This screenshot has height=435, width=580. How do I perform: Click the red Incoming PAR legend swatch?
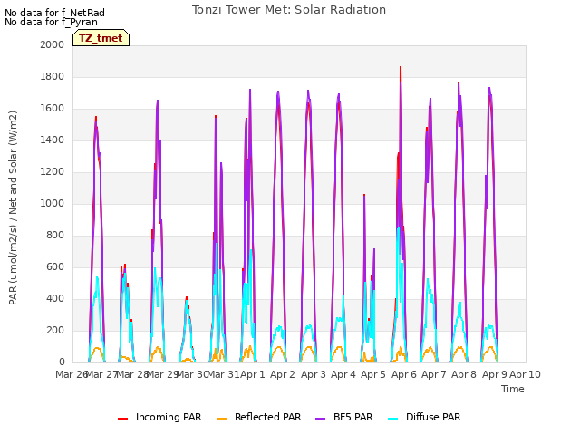tap(123, 419)
